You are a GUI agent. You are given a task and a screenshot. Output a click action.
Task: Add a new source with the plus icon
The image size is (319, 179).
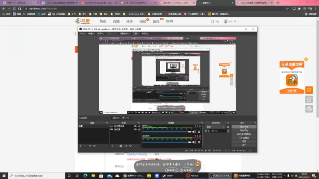[112, 146]
